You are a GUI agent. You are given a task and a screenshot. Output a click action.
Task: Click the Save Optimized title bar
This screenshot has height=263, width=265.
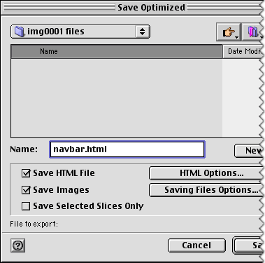pos(131,8)
